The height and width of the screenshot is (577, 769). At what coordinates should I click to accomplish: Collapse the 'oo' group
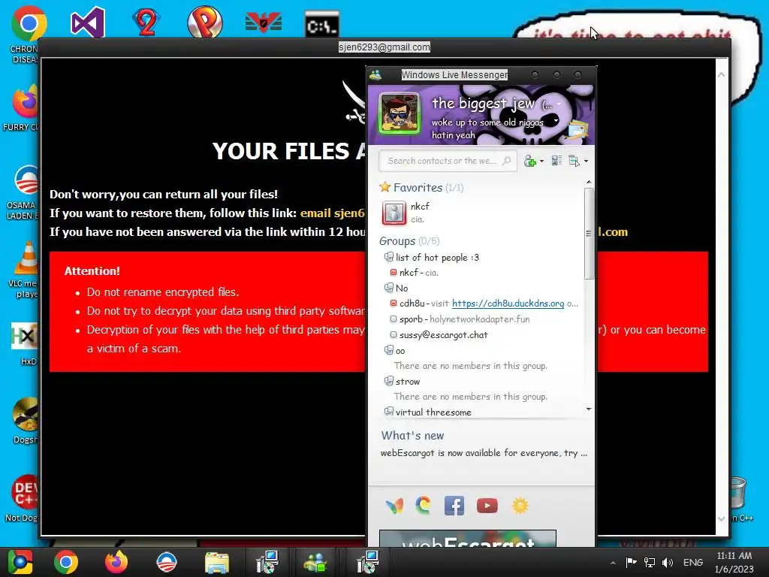click(x=395, y=350)
